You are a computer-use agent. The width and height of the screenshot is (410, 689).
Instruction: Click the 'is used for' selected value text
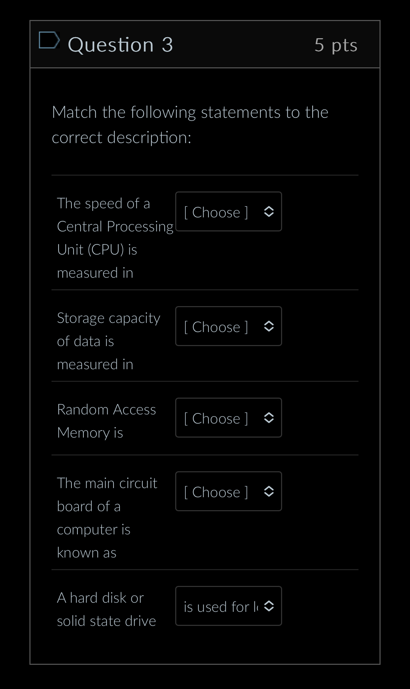pos(221,607)
